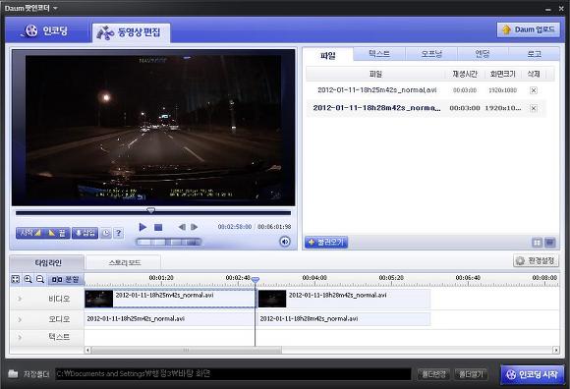Mute the speaker volume icon

coord(285,242)
